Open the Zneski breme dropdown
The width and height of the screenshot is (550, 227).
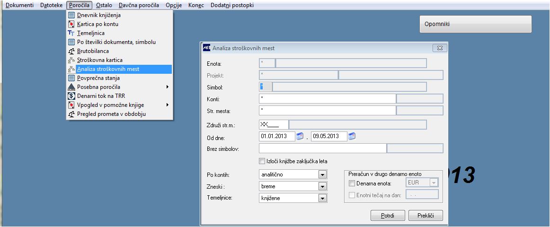click(322, 186)
